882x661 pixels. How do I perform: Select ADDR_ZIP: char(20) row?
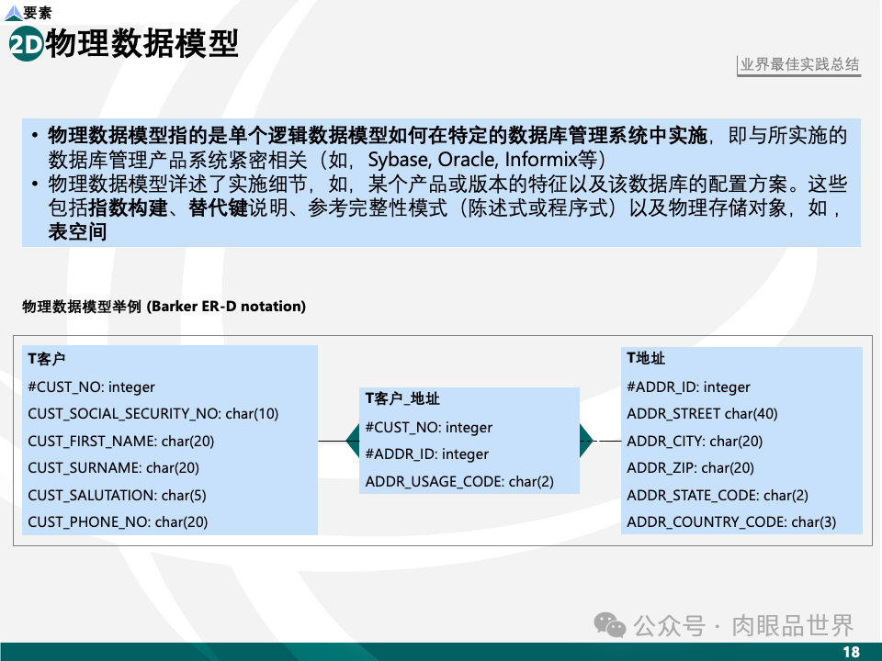(690, 468)
